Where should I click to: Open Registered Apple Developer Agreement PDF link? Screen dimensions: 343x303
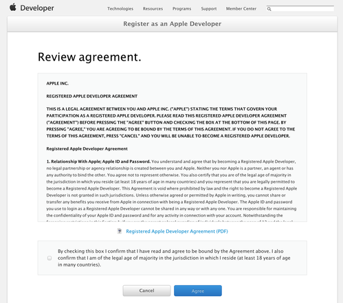pyautogui.click(x=177, y=232)
